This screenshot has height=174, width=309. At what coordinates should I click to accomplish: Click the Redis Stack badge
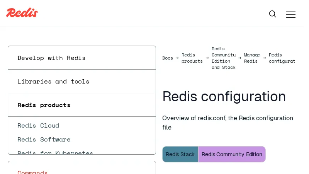180,154
